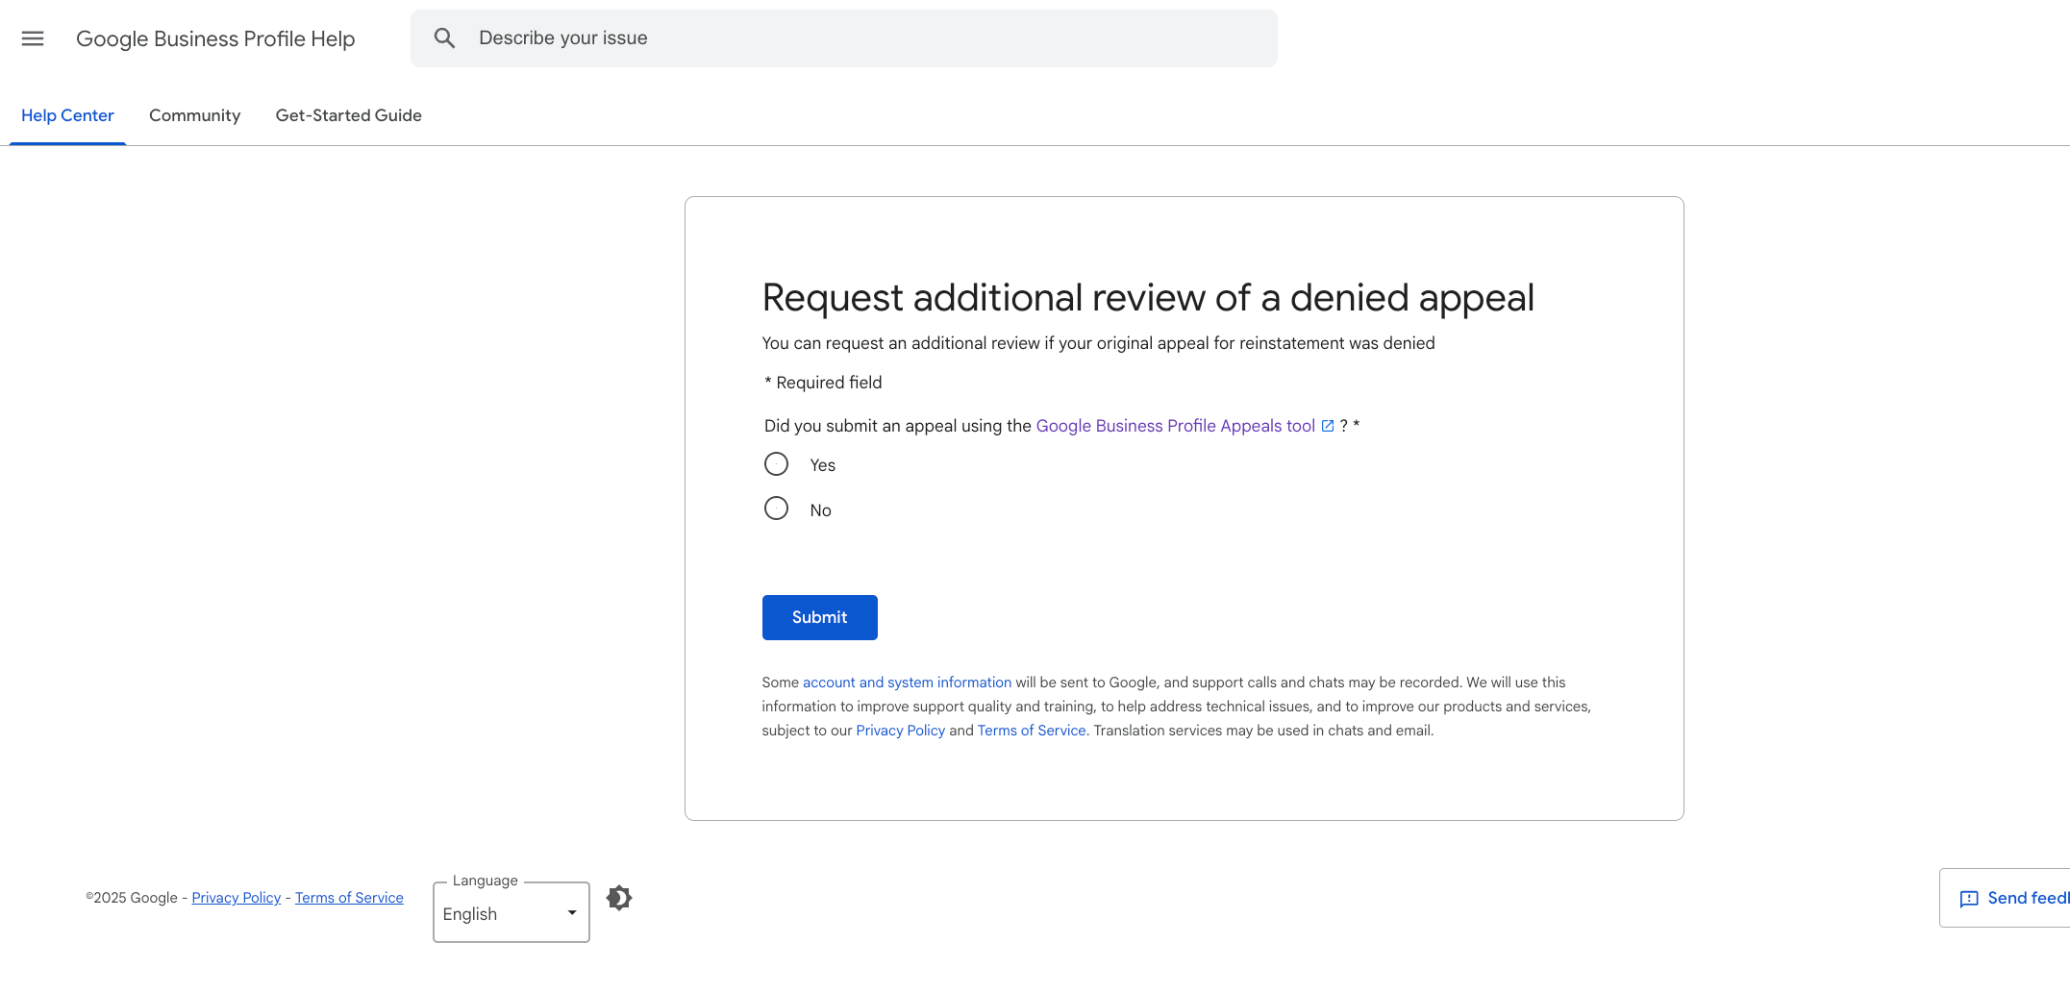This screenshot has width=2070, height=993.
Task: Open Privacy Policy link in disclaimer
Action: click(901, 731)
